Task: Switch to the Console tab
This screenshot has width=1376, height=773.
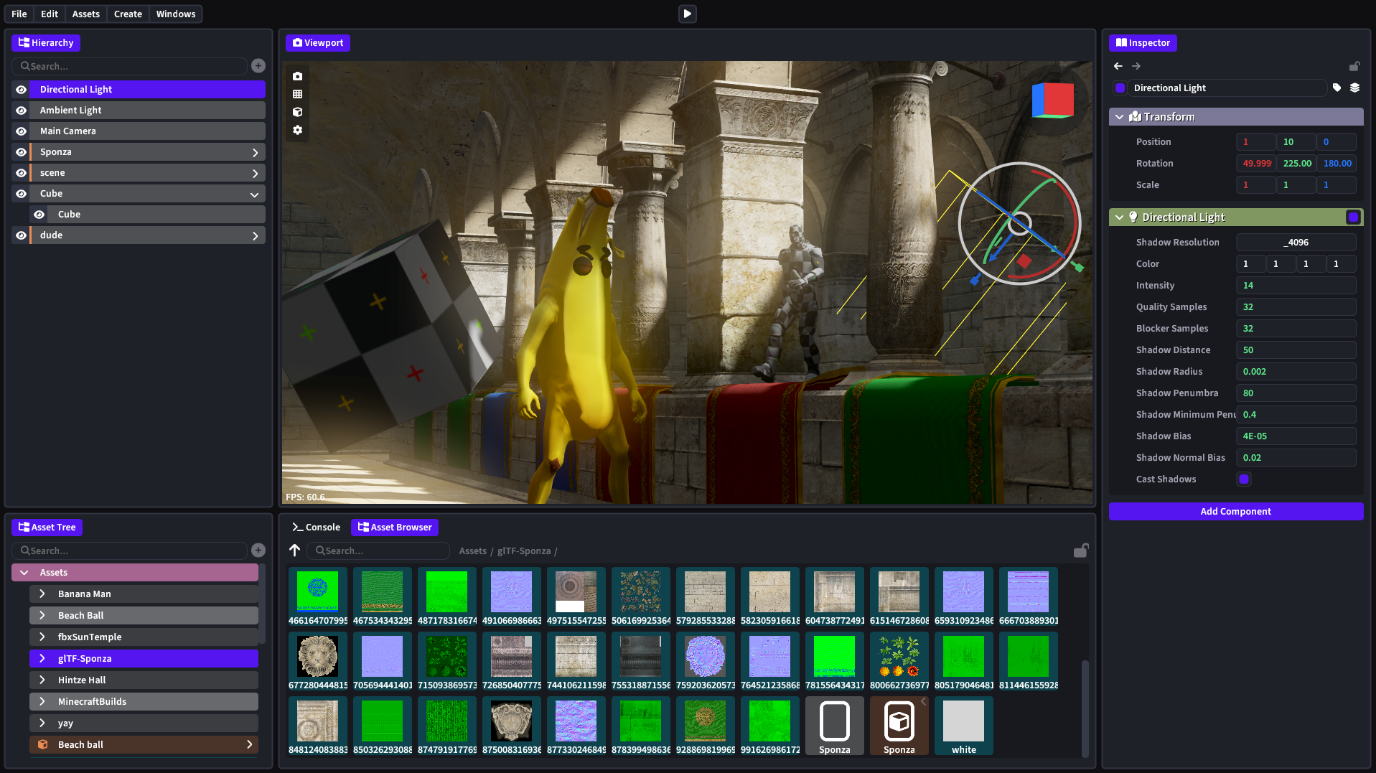Action: click(316, 527)
